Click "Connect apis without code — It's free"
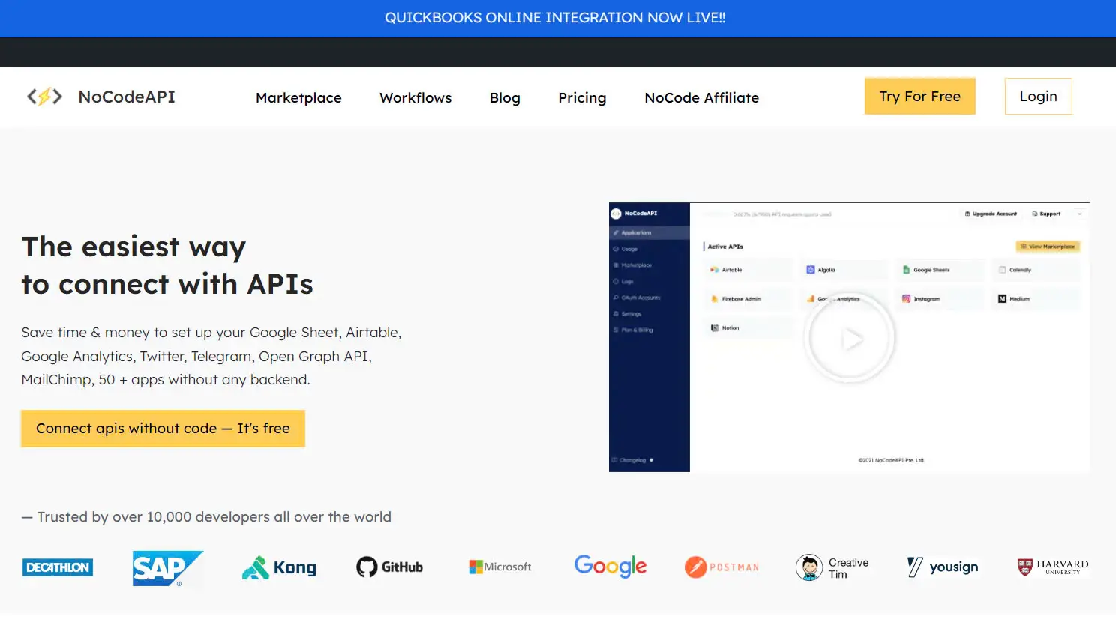This screenshot has width=1116, height=637. click(x=163, y=429)
